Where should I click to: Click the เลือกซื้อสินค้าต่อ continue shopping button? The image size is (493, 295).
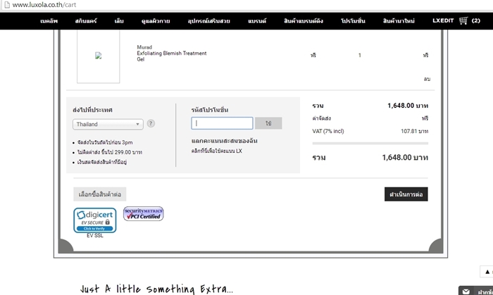[x=100, y=194]
